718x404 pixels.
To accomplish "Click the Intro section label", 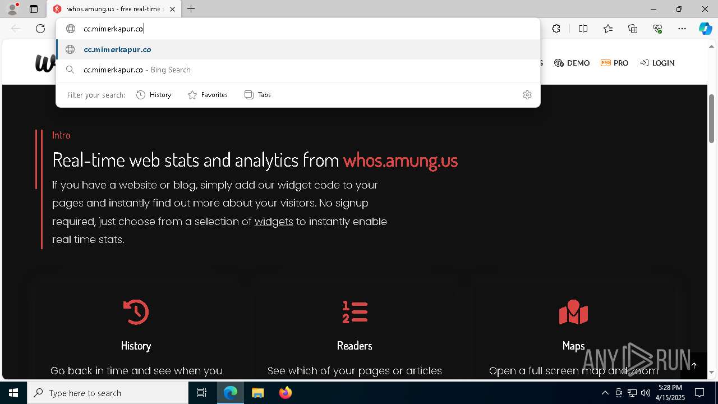I will point(61,135).
